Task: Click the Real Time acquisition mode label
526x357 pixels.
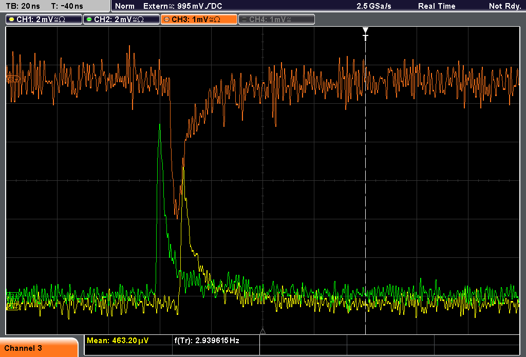Action: pyautogui.click(x=437, y=6)
